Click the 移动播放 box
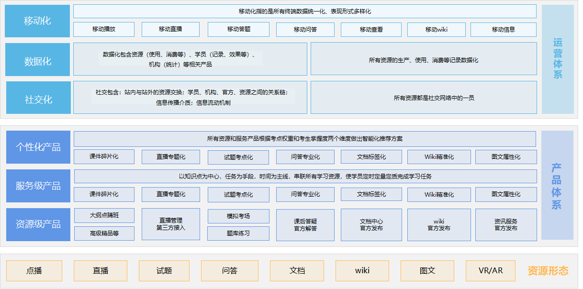Screen dimensions: 583x289 104,29
